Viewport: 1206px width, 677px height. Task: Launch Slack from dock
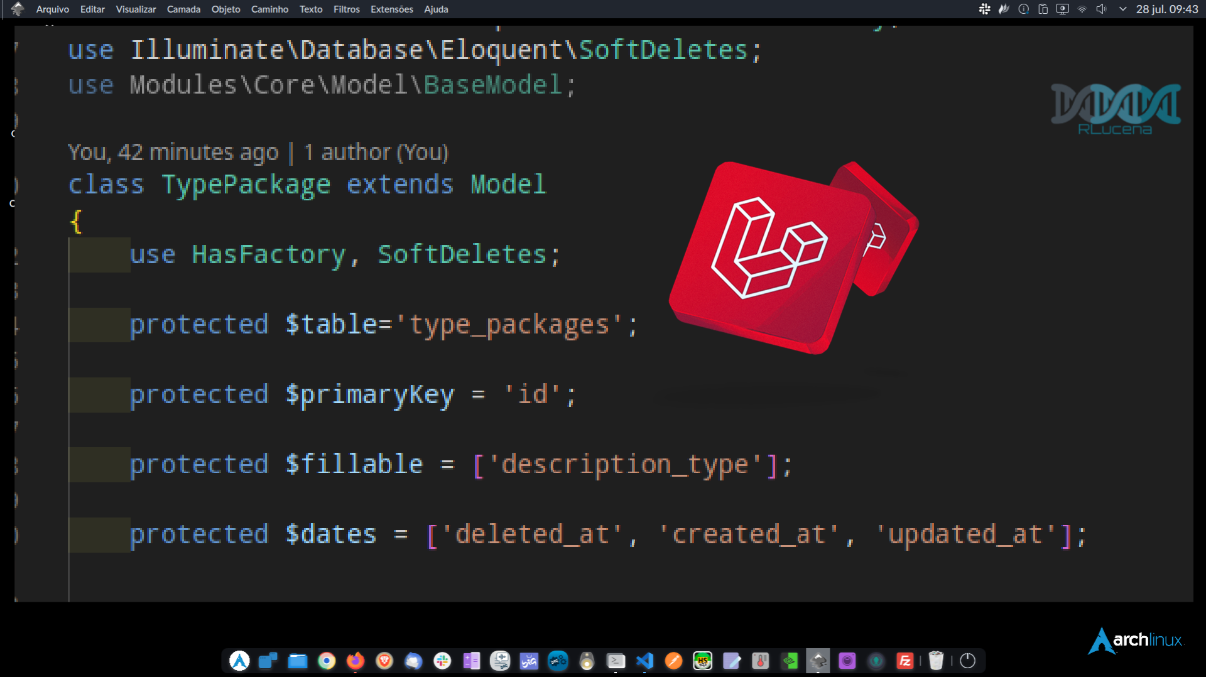point(442,661)
